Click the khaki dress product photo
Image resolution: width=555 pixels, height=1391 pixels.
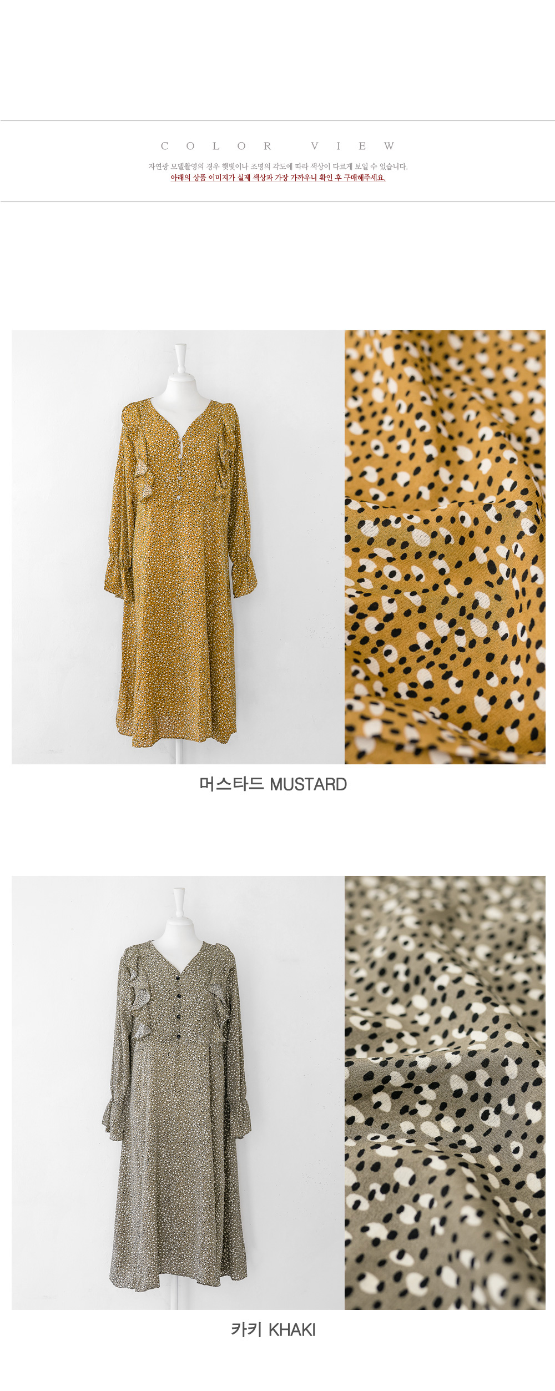click(178, 1092)
